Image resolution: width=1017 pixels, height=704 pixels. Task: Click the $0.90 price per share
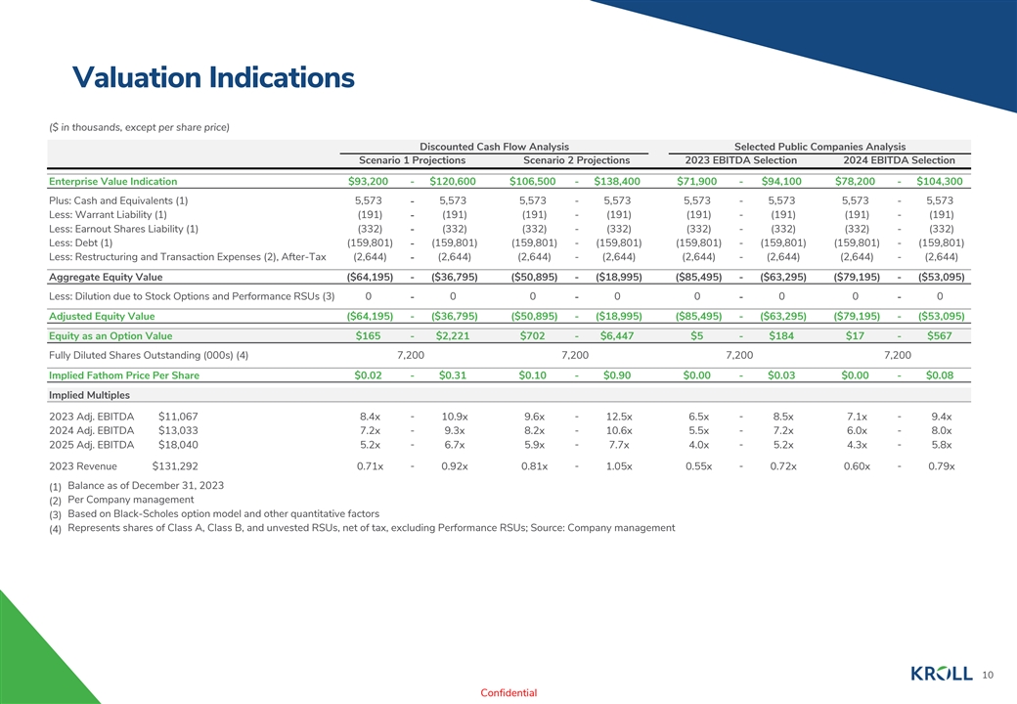tap(617, 375)
